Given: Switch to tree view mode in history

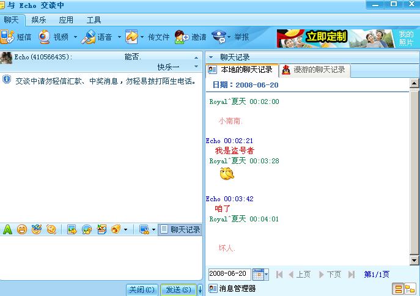Looking at the screenshot, I should [x=410, y=289].
